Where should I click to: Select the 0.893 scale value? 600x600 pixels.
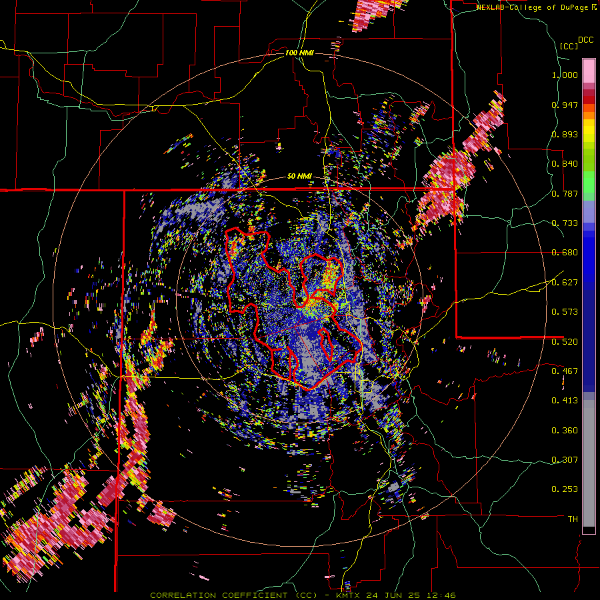[565, 134]
